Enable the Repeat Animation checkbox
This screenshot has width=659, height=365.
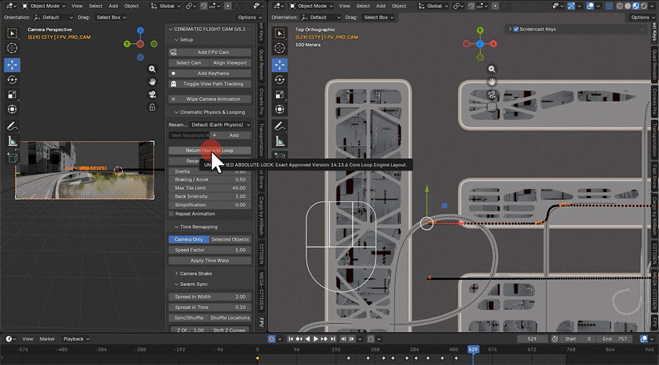(x=171, y=213)
